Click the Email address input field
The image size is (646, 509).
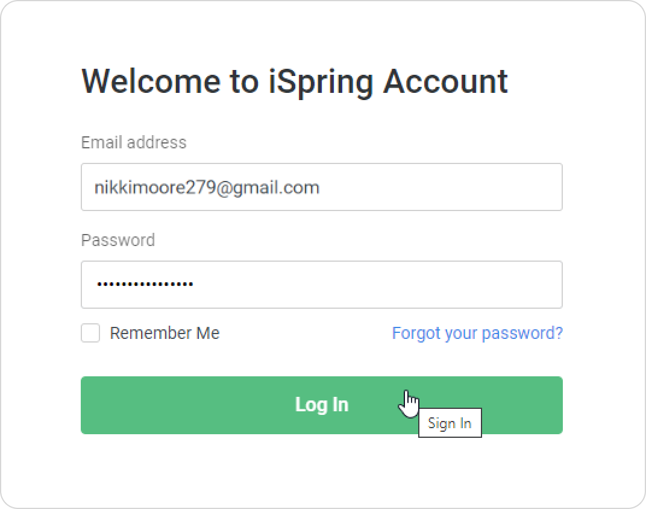point(321,187)
